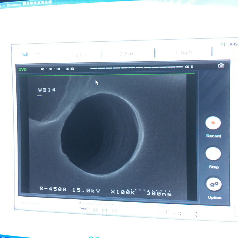Click the 00 MB size readout
Viewport: 238px width, 238px height.
[x=70, y=69]
